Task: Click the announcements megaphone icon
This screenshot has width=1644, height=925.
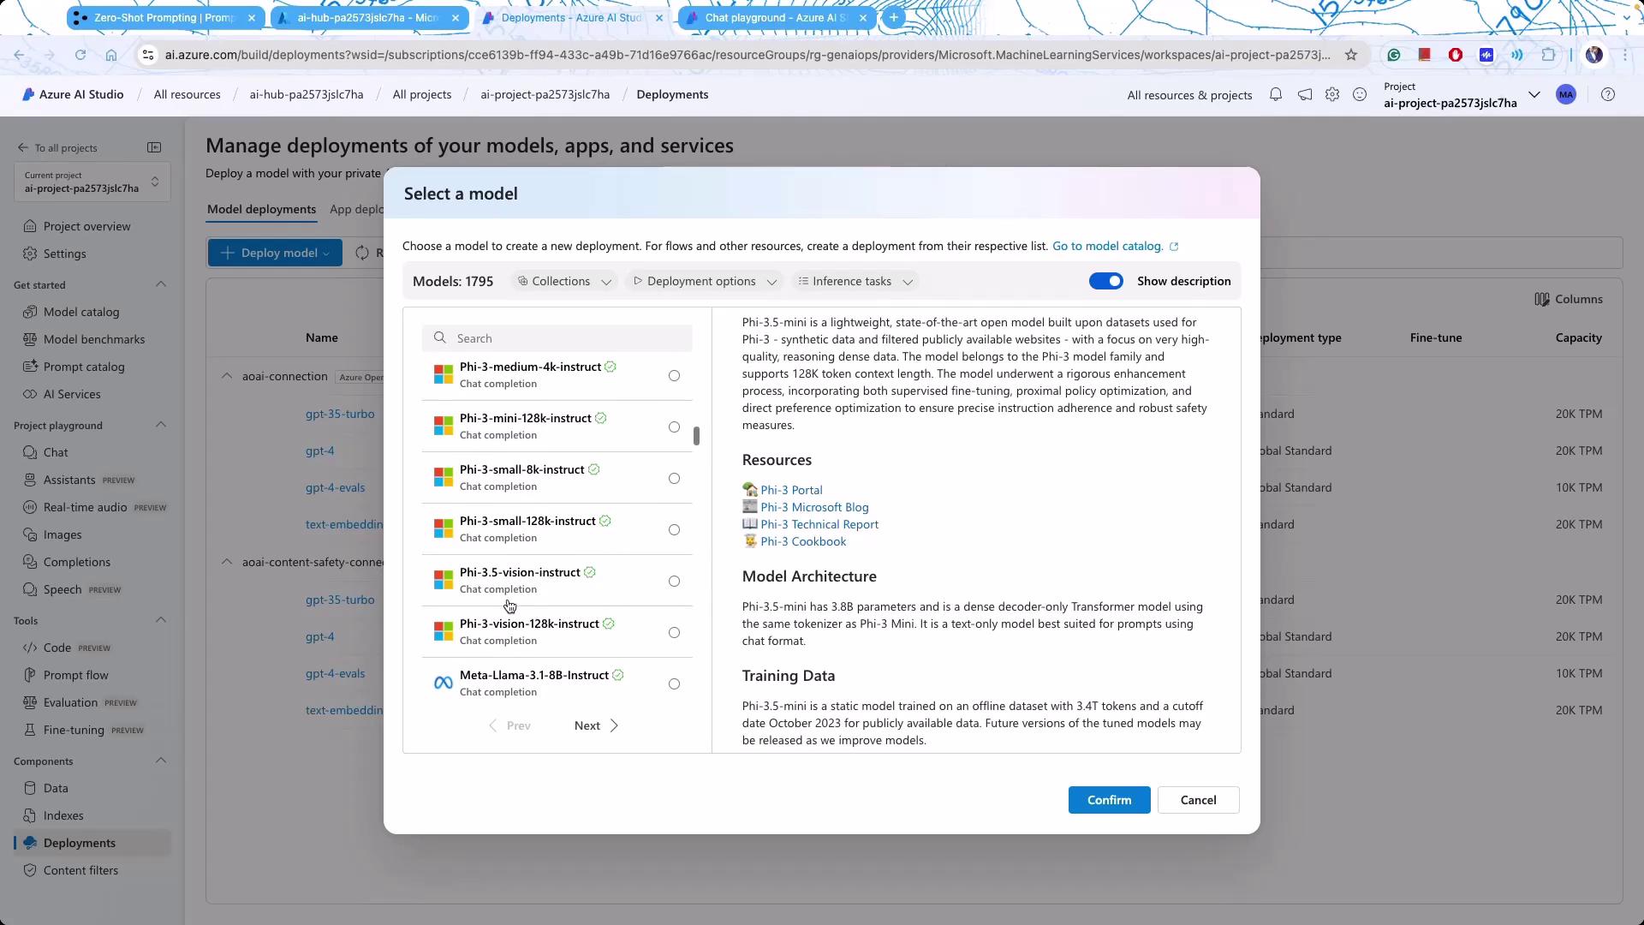Action: click(x=1304, y=95)
